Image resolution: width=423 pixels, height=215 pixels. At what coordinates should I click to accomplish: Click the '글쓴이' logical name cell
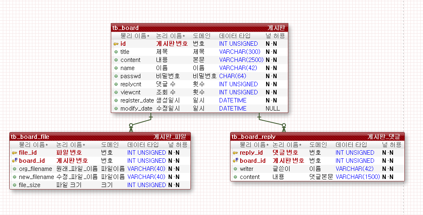[281, 169]
